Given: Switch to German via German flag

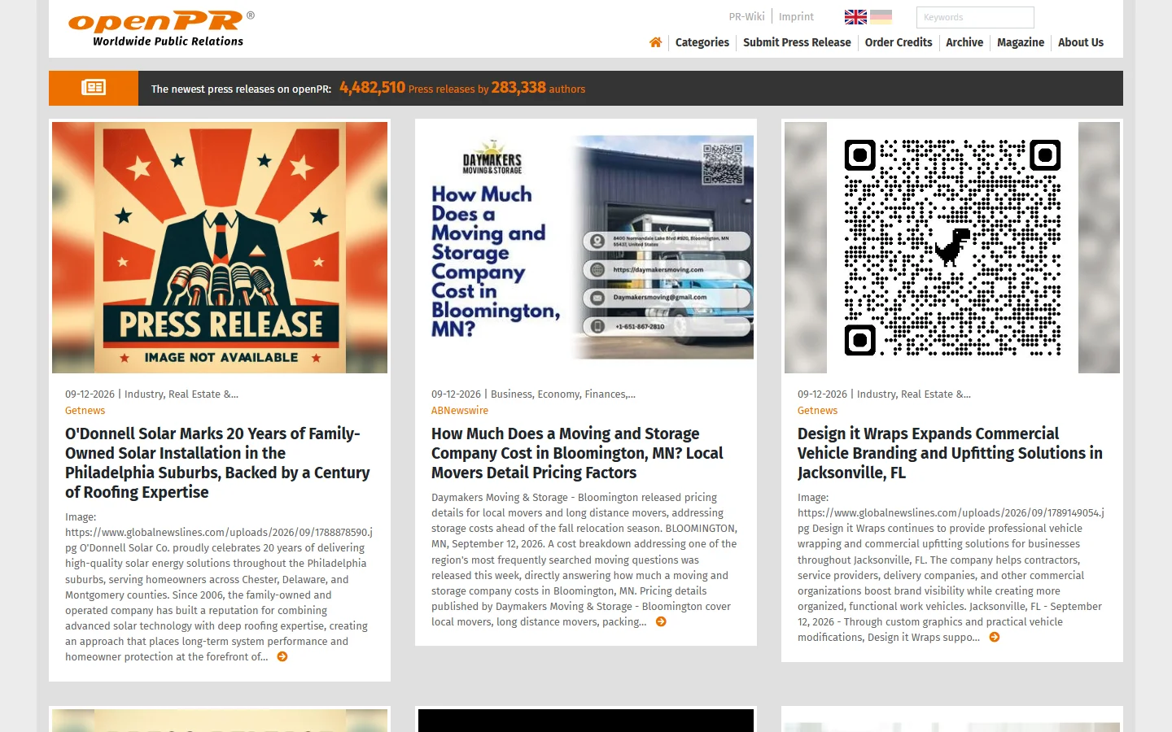Looking at the screenshot, I should pyautogui.click(x=881, y=16).
